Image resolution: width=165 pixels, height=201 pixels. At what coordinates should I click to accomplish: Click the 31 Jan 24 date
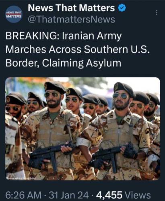click(69, 195)
